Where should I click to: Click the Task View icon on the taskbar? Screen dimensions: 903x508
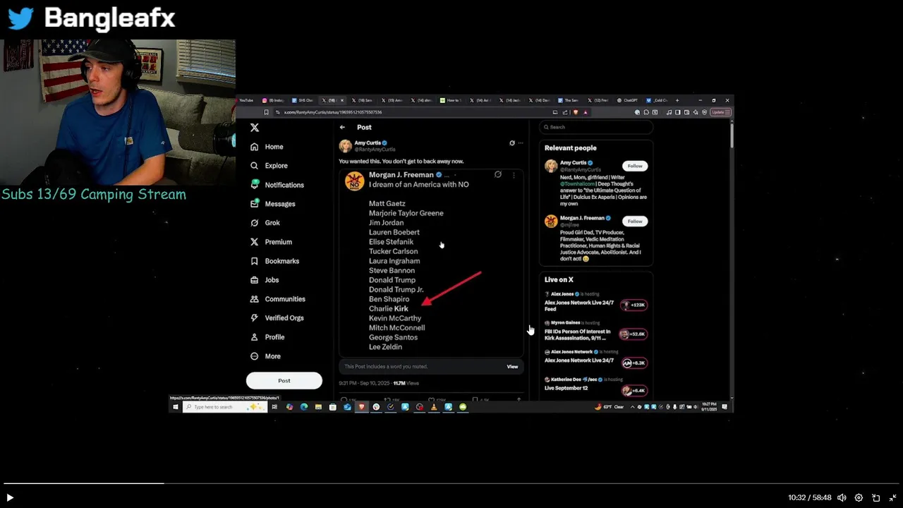274,407
